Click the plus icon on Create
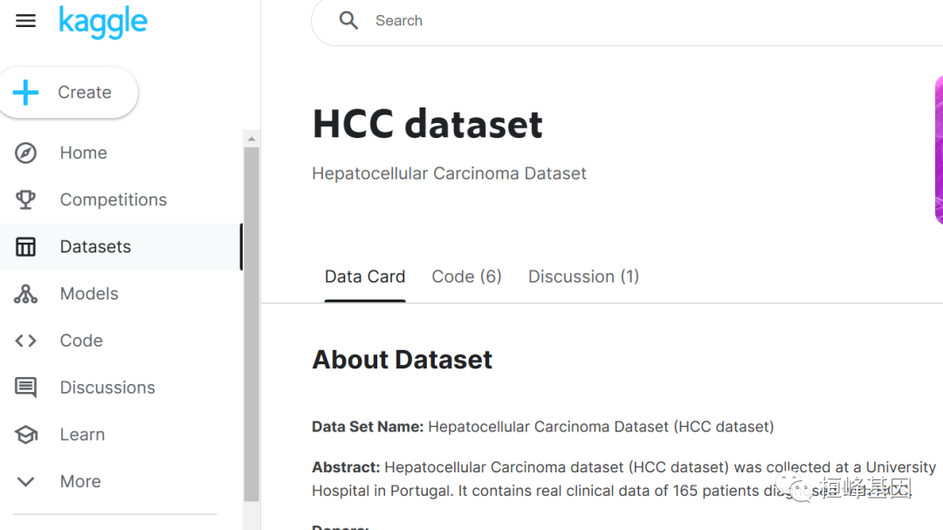Viewport: 943px width, 530px height. click(x=26, y=92)
